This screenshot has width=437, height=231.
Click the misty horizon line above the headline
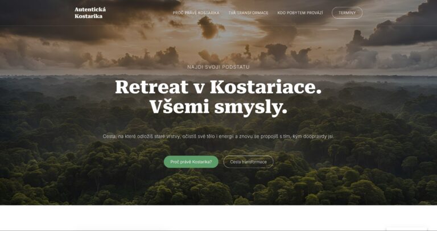[218, 75]
